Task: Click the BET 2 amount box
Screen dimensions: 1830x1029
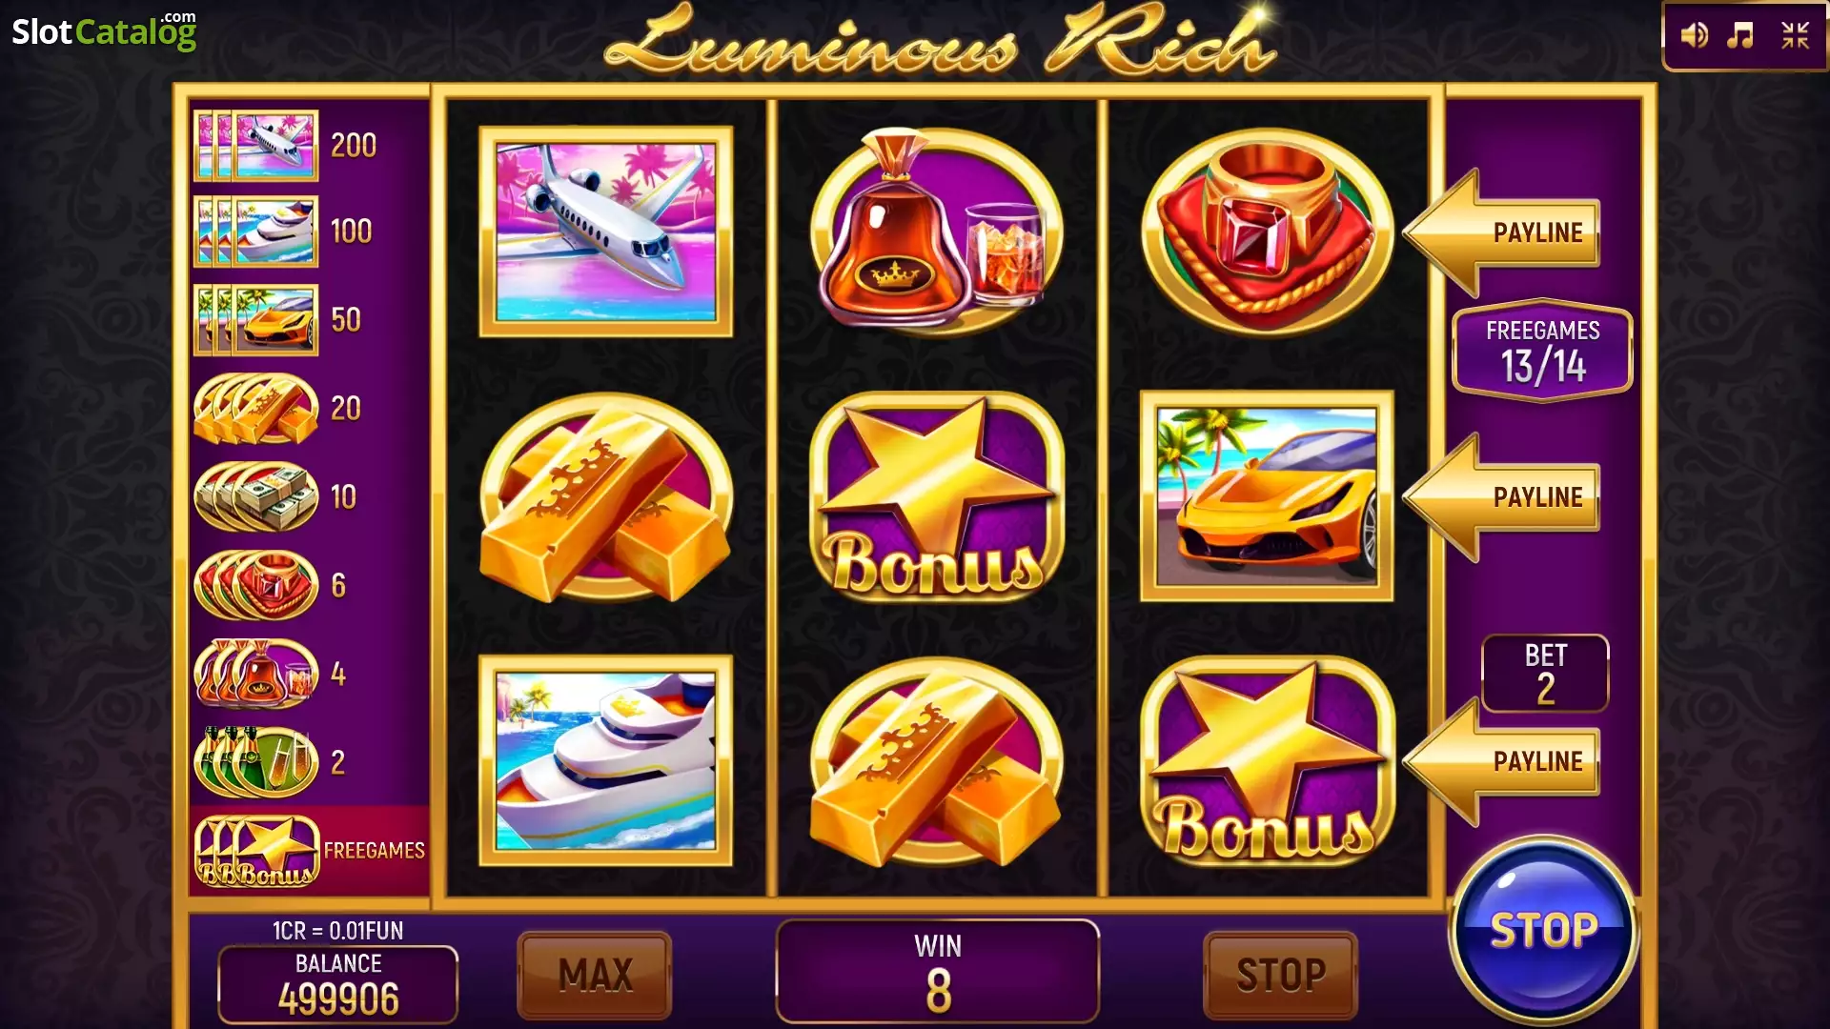Action: click(x=1545, y=674)
